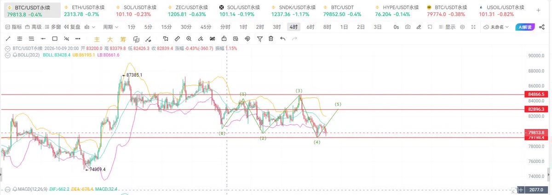The height and width of the screenshot is (195, 552).
Task: Enter fullscreen chart mode
Action: tap(474, 27)
